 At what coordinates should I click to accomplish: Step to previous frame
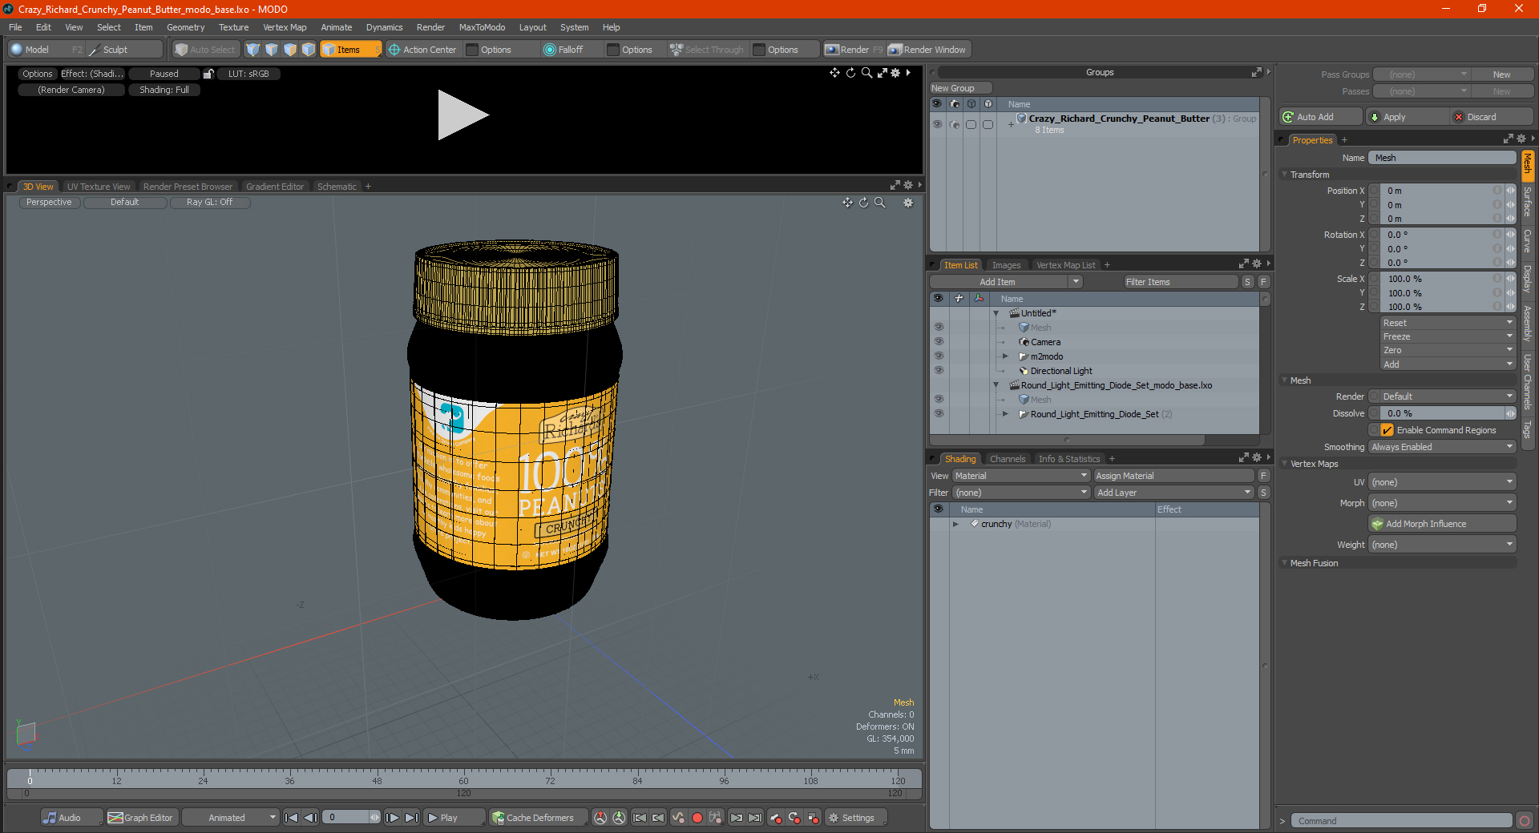point(311,818)
